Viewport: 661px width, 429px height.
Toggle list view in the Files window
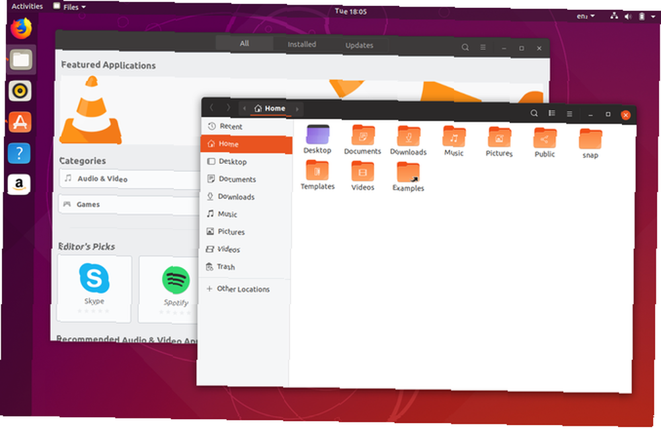(x=551, y=113)
